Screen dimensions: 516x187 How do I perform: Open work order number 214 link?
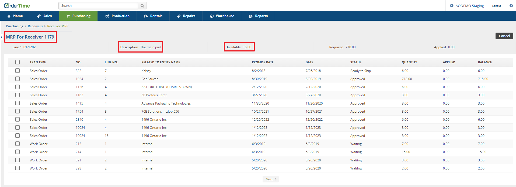(x=78, y=152)
